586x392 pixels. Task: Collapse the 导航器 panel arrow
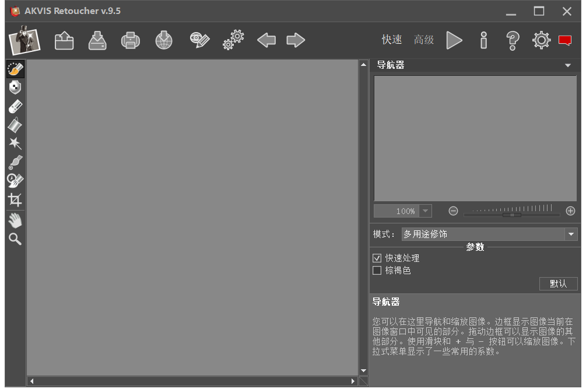(568, 65)
